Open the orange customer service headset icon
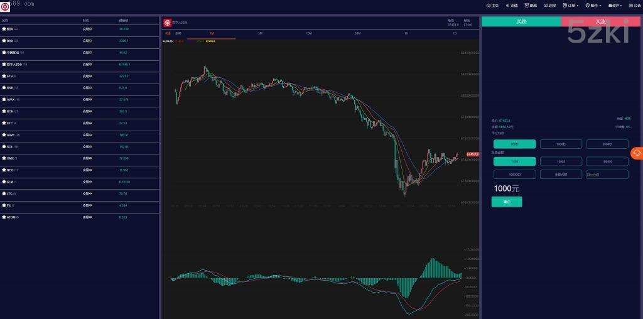Screen dimensions: 643x319 click(x=637, y=153)
